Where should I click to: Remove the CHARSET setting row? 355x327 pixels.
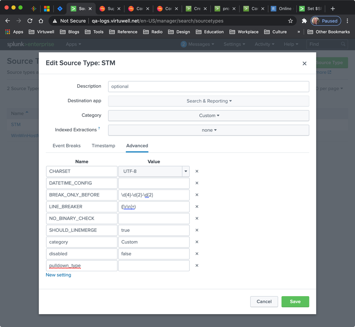point(197,171)
